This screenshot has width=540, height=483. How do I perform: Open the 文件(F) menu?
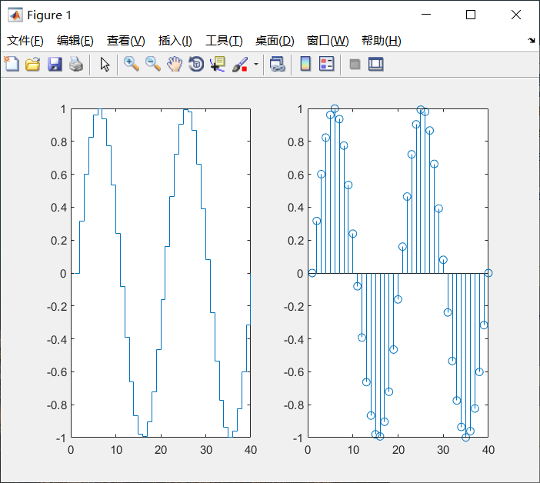point(25,41)
